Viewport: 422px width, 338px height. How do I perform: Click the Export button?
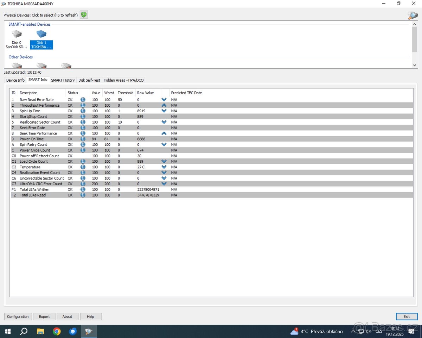click(44, 317)
